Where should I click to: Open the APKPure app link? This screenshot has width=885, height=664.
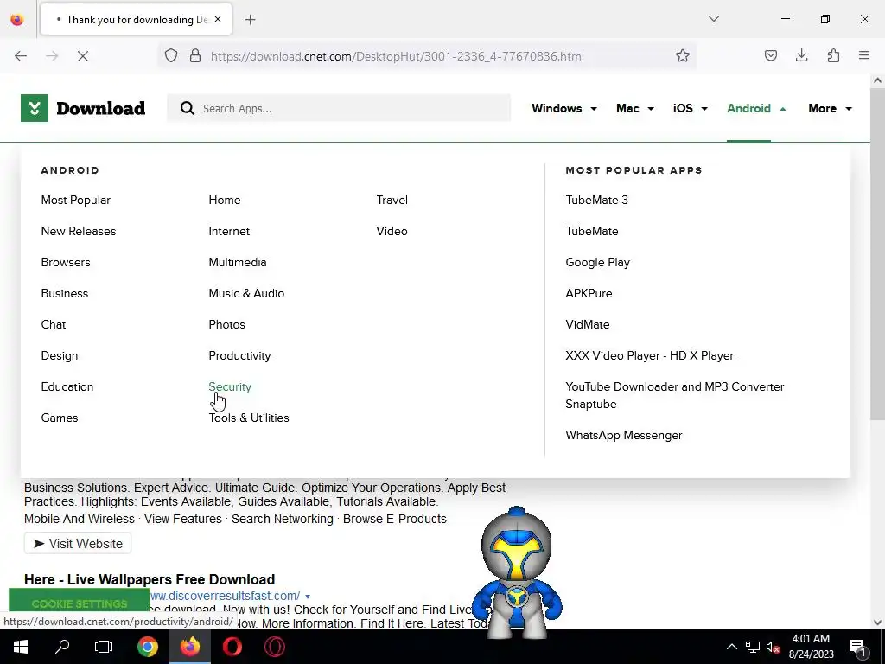pos(589,293)
